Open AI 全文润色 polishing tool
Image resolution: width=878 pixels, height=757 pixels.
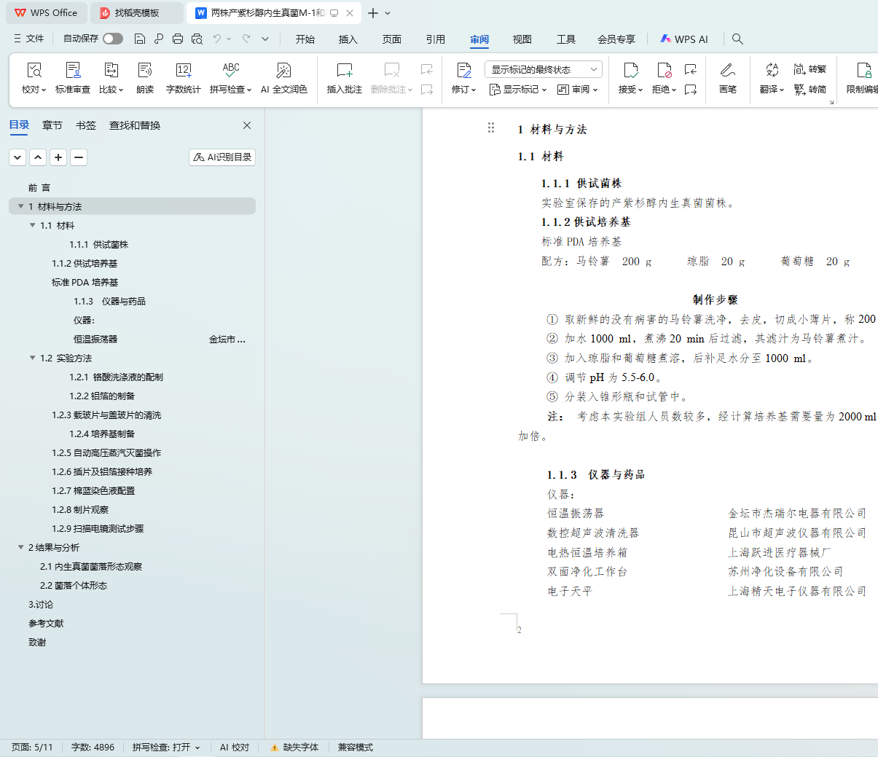(x=283, y=71)
